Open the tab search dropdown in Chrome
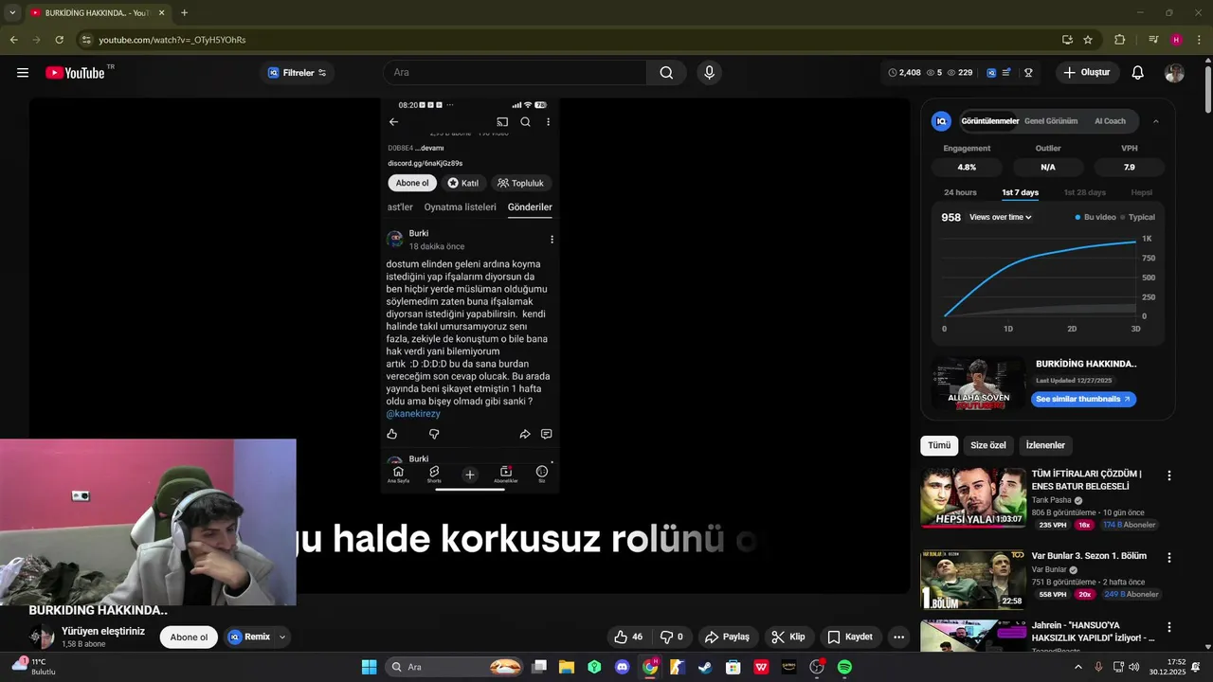 click(x=12, y=12)
